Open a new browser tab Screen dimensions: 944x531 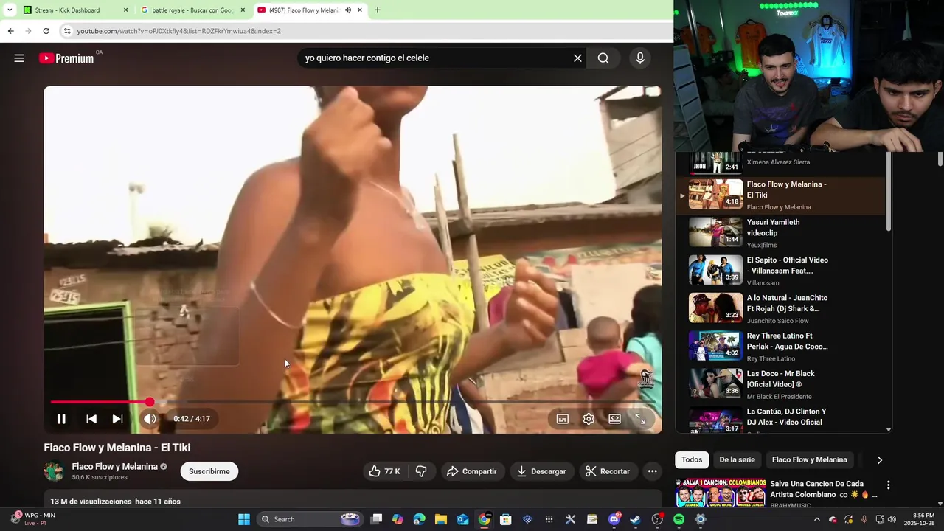point(378,10)
